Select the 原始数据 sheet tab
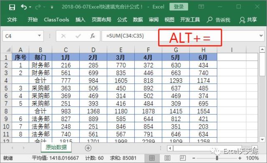The width and height of the screenshot is (267, 163). click(56, 147)
